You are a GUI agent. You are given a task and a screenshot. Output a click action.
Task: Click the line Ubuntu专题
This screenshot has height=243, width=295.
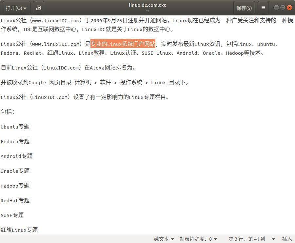tap(15, 127)
